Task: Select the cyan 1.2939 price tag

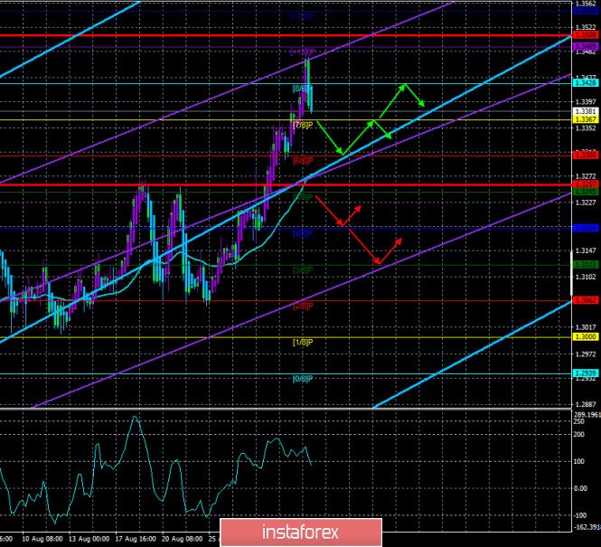Action: click(586, 373)
